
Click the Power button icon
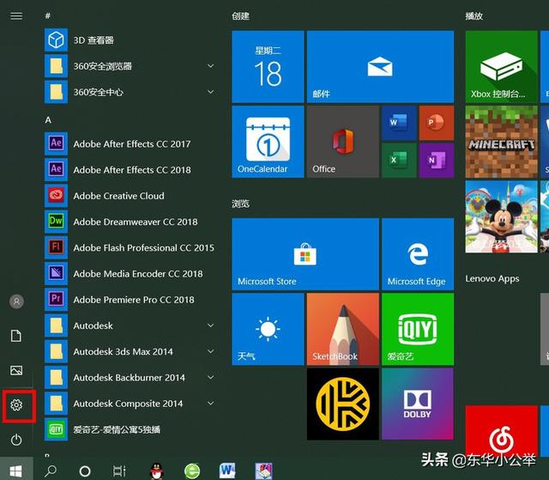16,440
